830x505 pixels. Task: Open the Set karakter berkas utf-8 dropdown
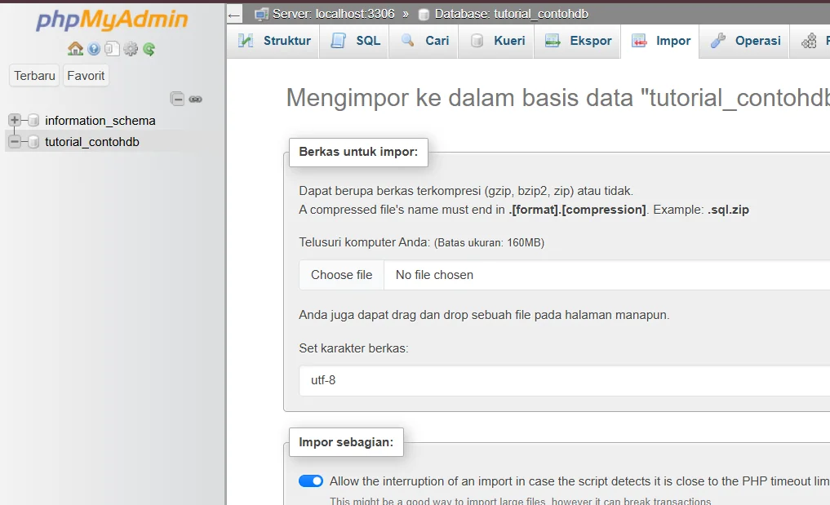point(564,381)
